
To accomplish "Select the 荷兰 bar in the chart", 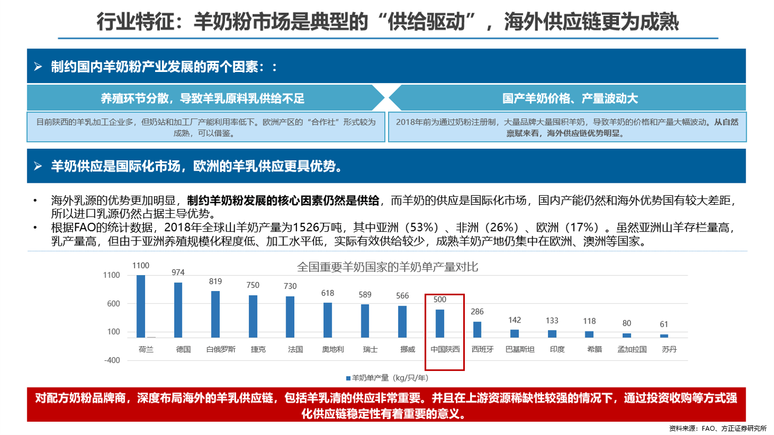I will (x=141, y=306).
